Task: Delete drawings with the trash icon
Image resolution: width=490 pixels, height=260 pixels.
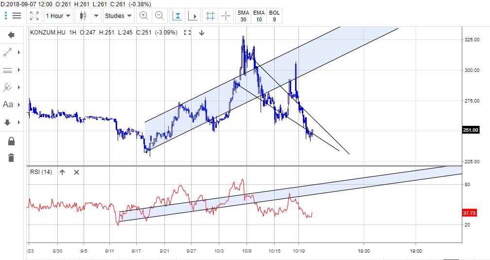Action: coord(11,157)
